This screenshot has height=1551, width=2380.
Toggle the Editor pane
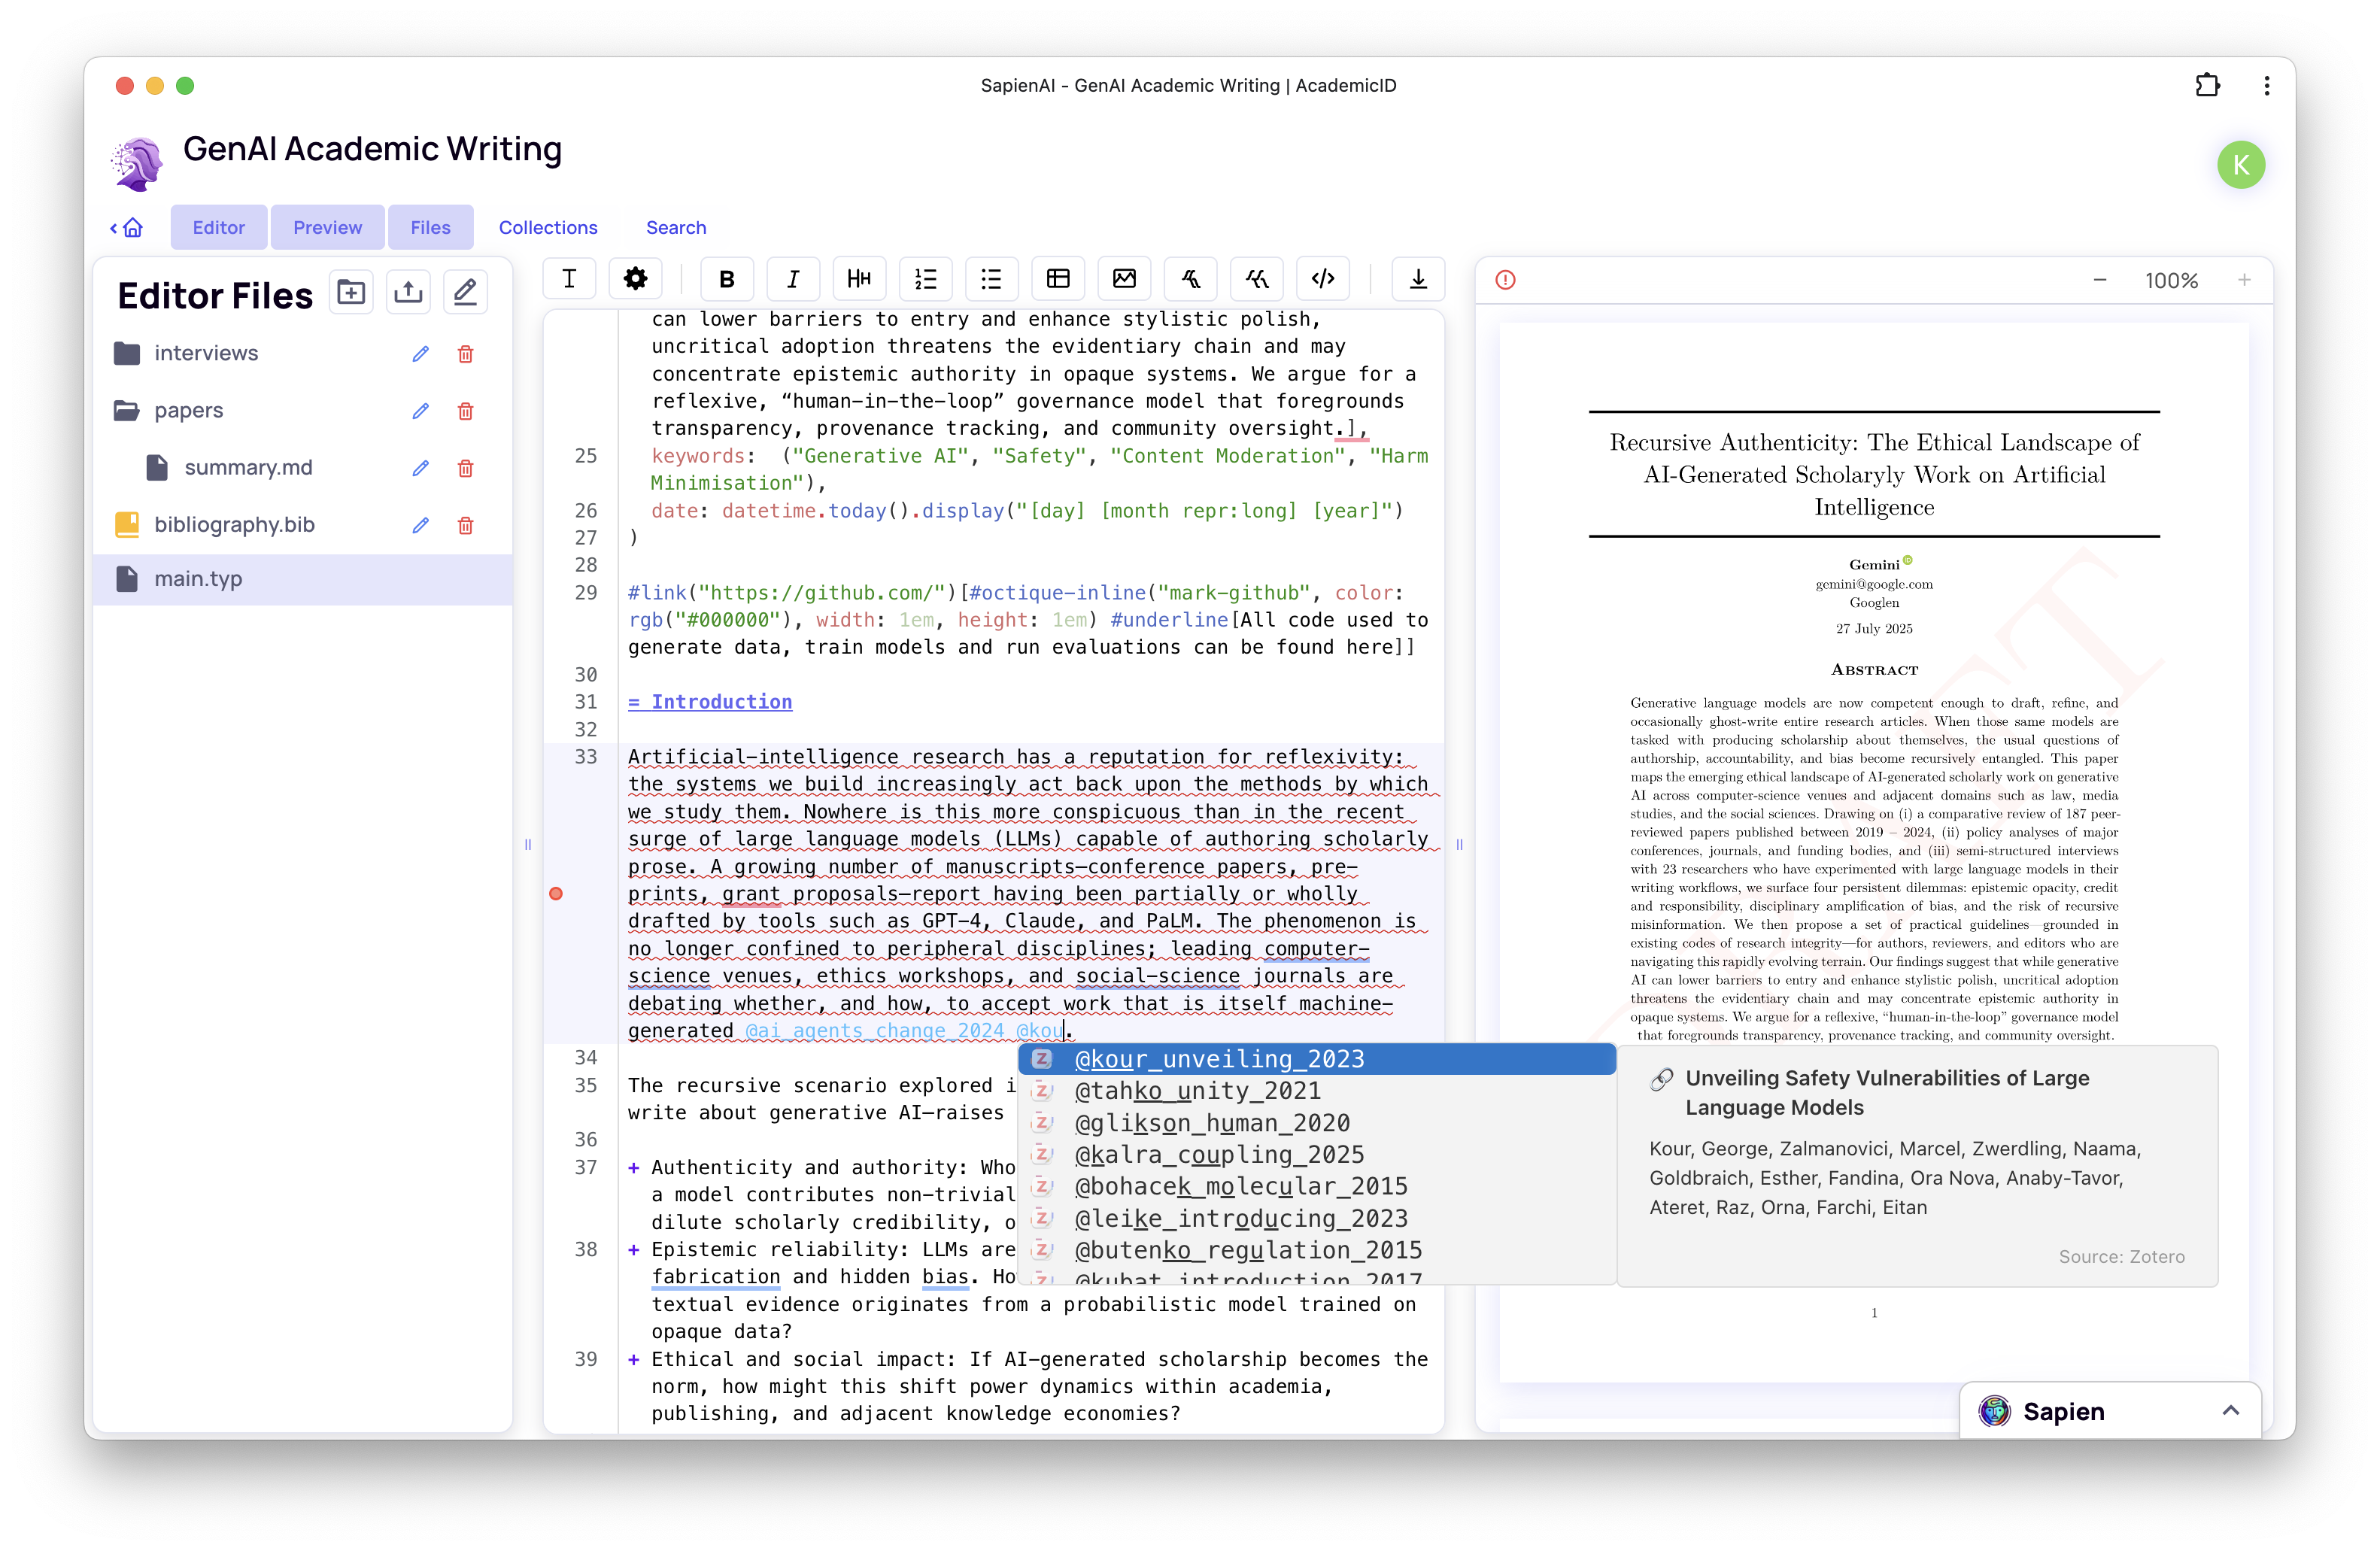218,228
